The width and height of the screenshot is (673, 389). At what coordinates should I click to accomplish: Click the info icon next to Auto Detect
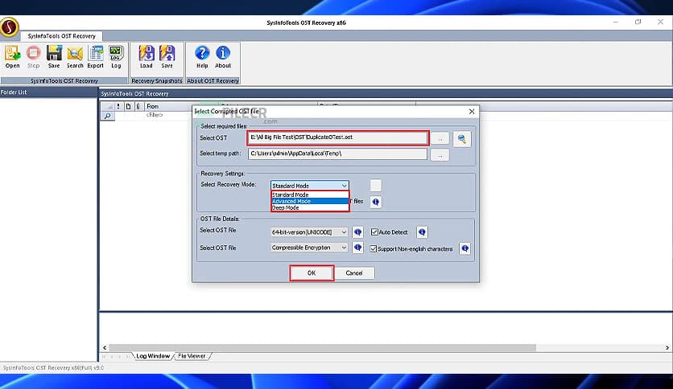(422, 232)
